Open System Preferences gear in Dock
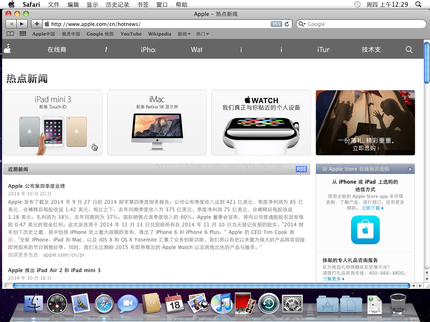This screenshot has height=322, width=430. click(x=292, y=304)
